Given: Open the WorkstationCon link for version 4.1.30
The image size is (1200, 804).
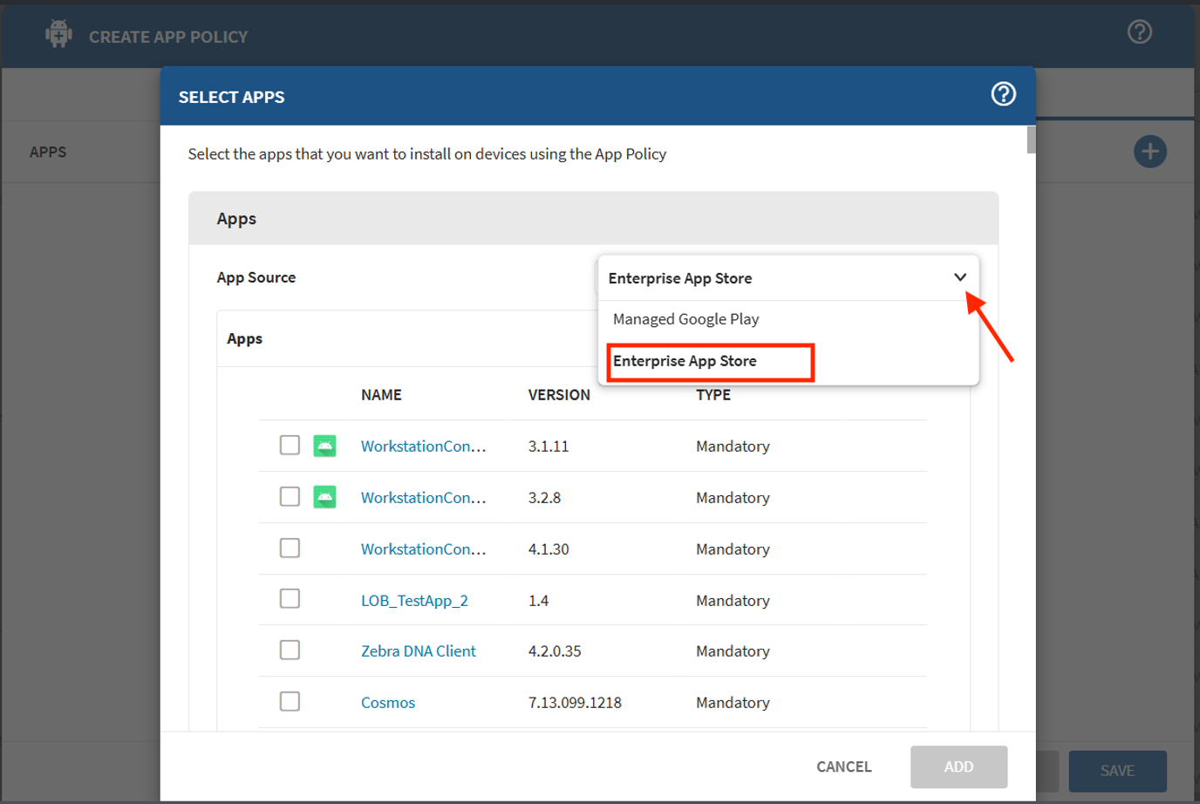Looking at the screenshot, I should tap(424, 549).
